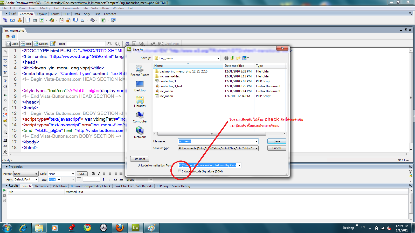Viewport: 415px width, 233px height.
Task: Toggle Italic formatting in Properties
Action: [99, 174]
